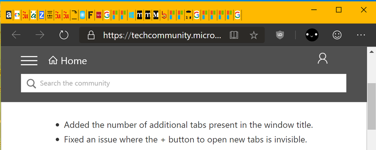This screenshot has width=376, height=150.
Task: Click the browser Forward arrow
Action: coord(40,35)
